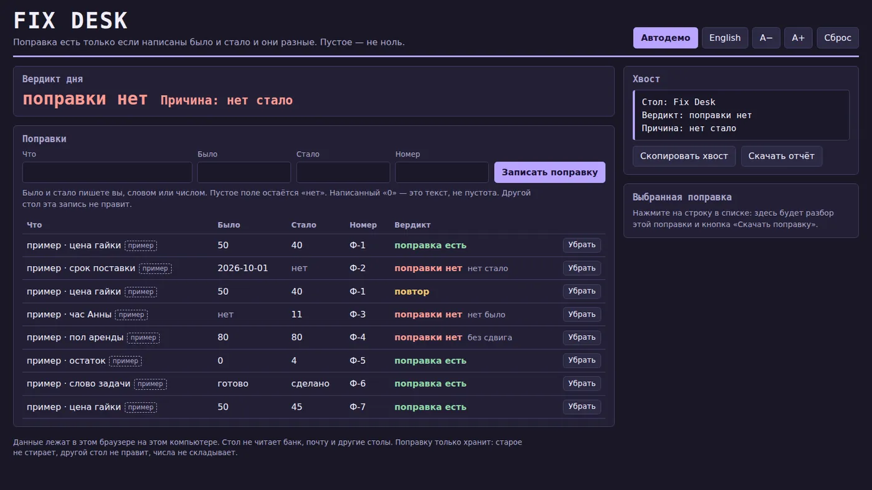Viewport: 872px width, 490px height.
Task: Click the сделано value cell
Action: point(310,384)
